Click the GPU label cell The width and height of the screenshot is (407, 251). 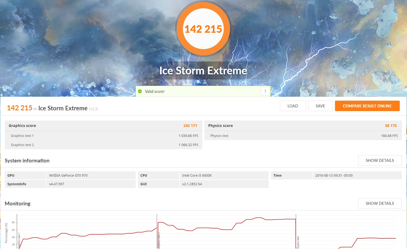pos(25,175)
